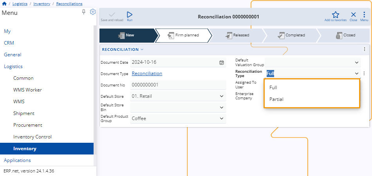Click the Reconciliation 0000000001 title

(228, 17)
